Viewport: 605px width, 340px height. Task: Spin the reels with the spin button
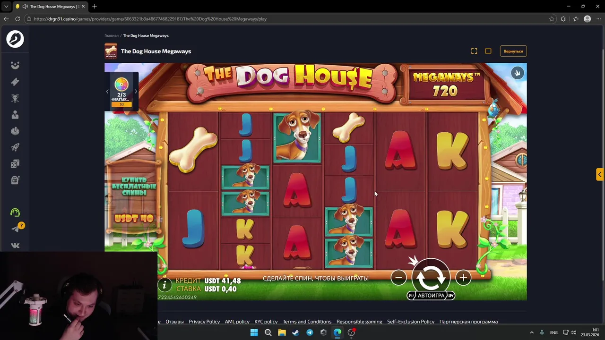click(x=431, y=277)
